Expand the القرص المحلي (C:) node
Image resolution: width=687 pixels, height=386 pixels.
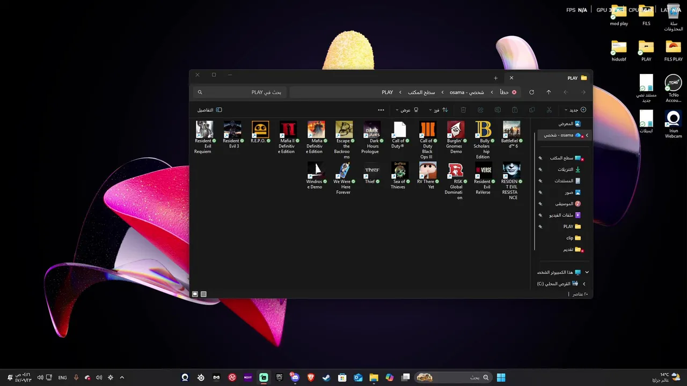coord(584,284)
